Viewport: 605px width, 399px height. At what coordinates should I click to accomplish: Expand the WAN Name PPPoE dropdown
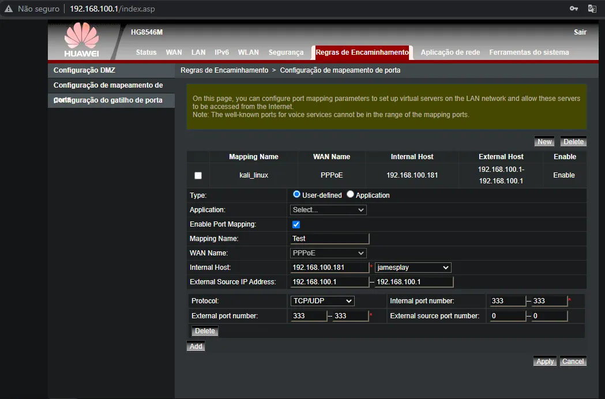click(328, 253)
